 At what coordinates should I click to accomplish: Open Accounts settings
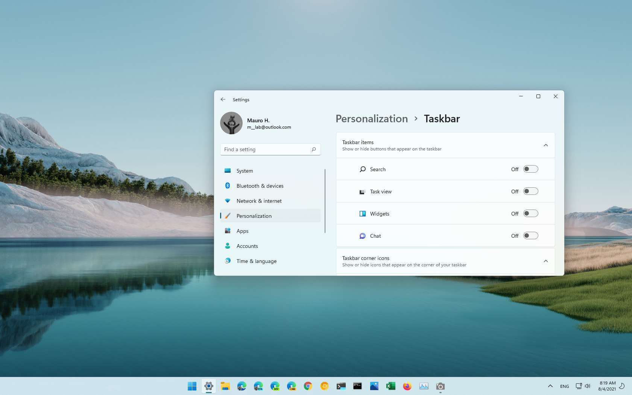247,246
